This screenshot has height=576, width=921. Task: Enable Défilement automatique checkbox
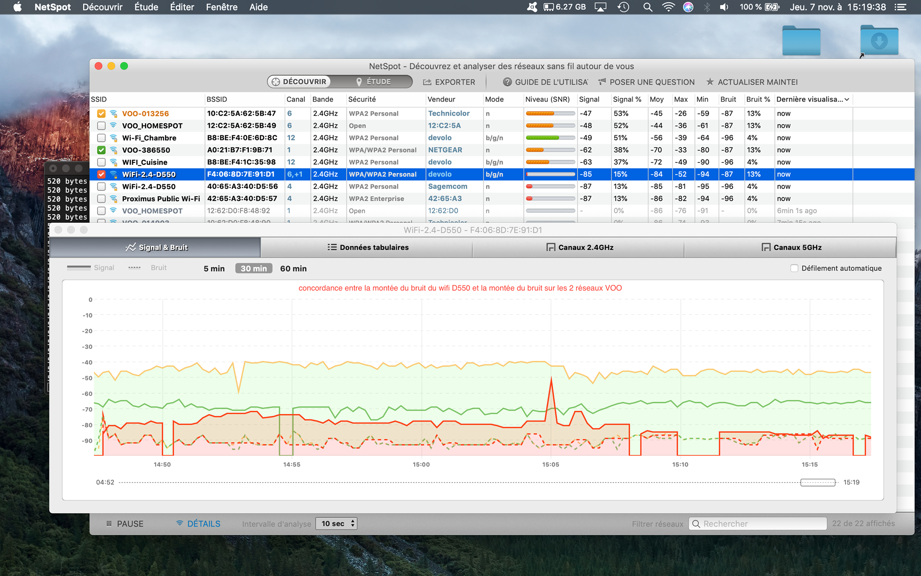794,268
